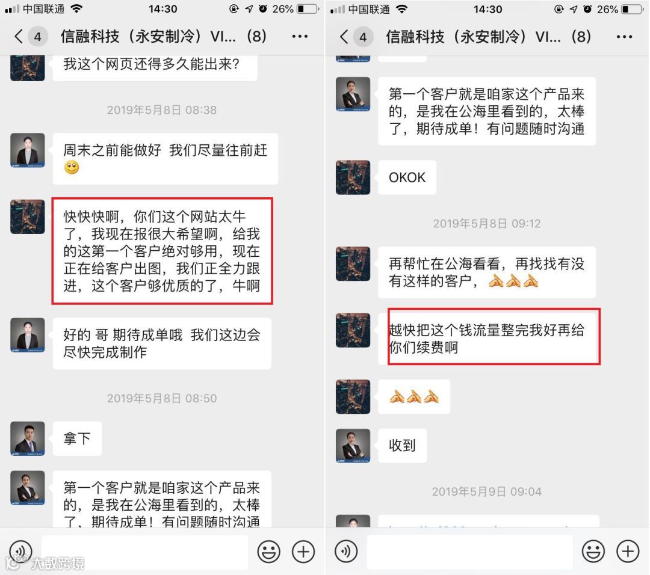The image size is (650, 575).
Task: Select the message bubble saying 收到
Action: coord(402,446)
